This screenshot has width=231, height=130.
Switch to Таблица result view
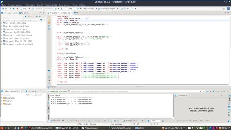click(48, 99)
